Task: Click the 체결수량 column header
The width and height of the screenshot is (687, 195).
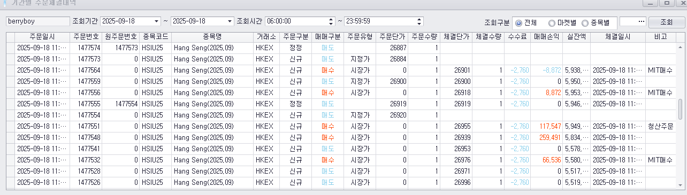Action: click(x=488, y=37)
